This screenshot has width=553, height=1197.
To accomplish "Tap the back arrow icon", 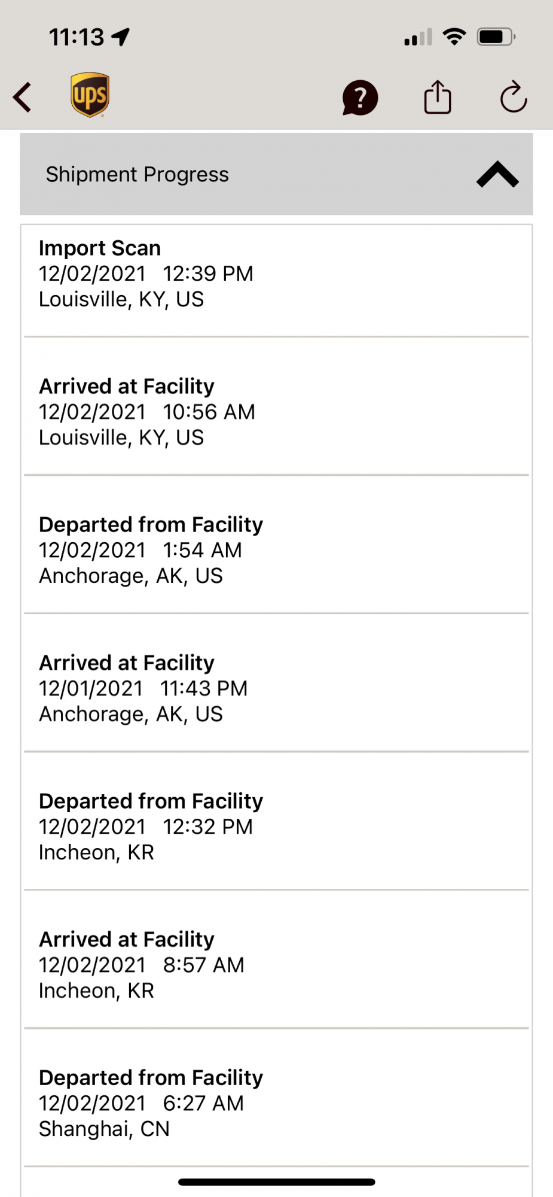I will pyautogui.click(x=23, y=97).
